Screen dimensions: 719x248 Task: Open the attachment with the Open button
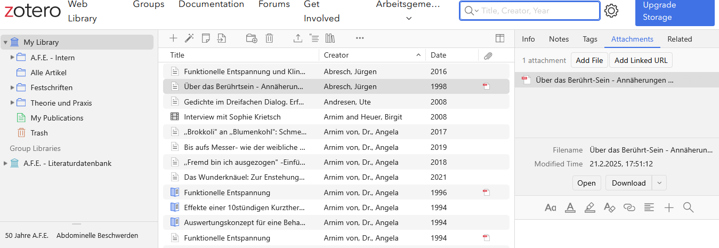pos(586,183)
